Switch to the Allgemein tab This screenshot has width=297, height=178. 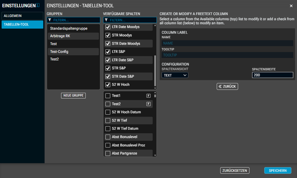click(x=22, y=16)
